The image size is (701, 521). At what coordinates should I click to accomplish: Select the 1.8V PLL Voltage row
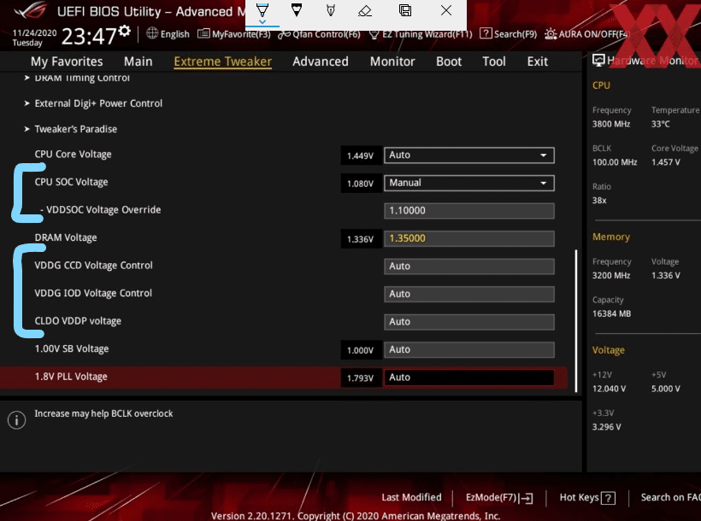tap(284, 378)
